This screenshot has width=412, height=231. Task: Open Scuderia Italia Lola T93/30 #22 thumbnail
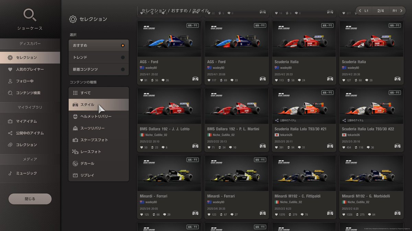(371, 106)
